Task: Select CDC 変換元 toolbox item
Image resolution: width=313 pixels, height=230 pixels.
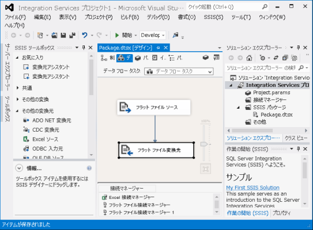Action: pos(41,130)
